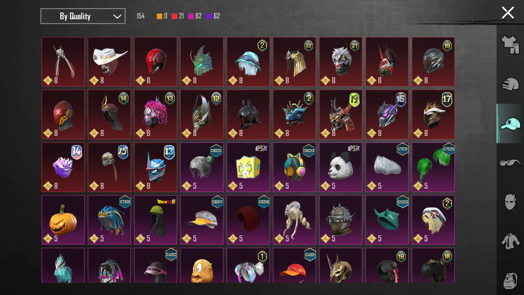524x295 pixels.
Task: Close the inventory screen with X
Action: tap(508, 13)
